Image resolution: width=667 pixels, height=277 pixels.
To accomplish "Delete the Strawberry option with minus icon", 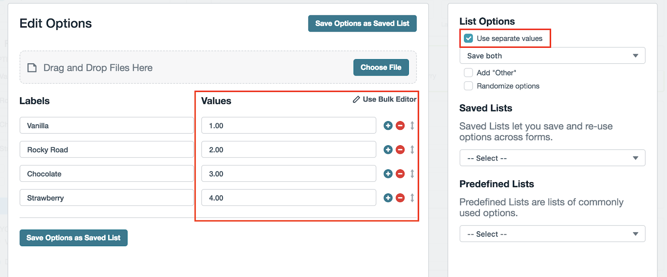I will [400, 198].
